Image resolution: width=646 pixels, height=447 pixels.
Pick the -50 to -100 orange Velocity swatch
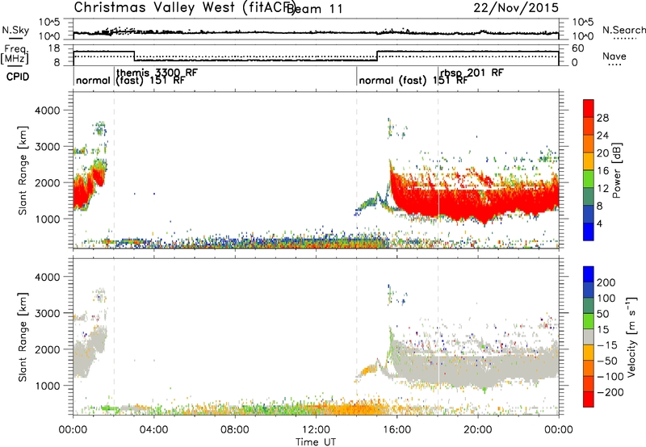pos(589,368)
